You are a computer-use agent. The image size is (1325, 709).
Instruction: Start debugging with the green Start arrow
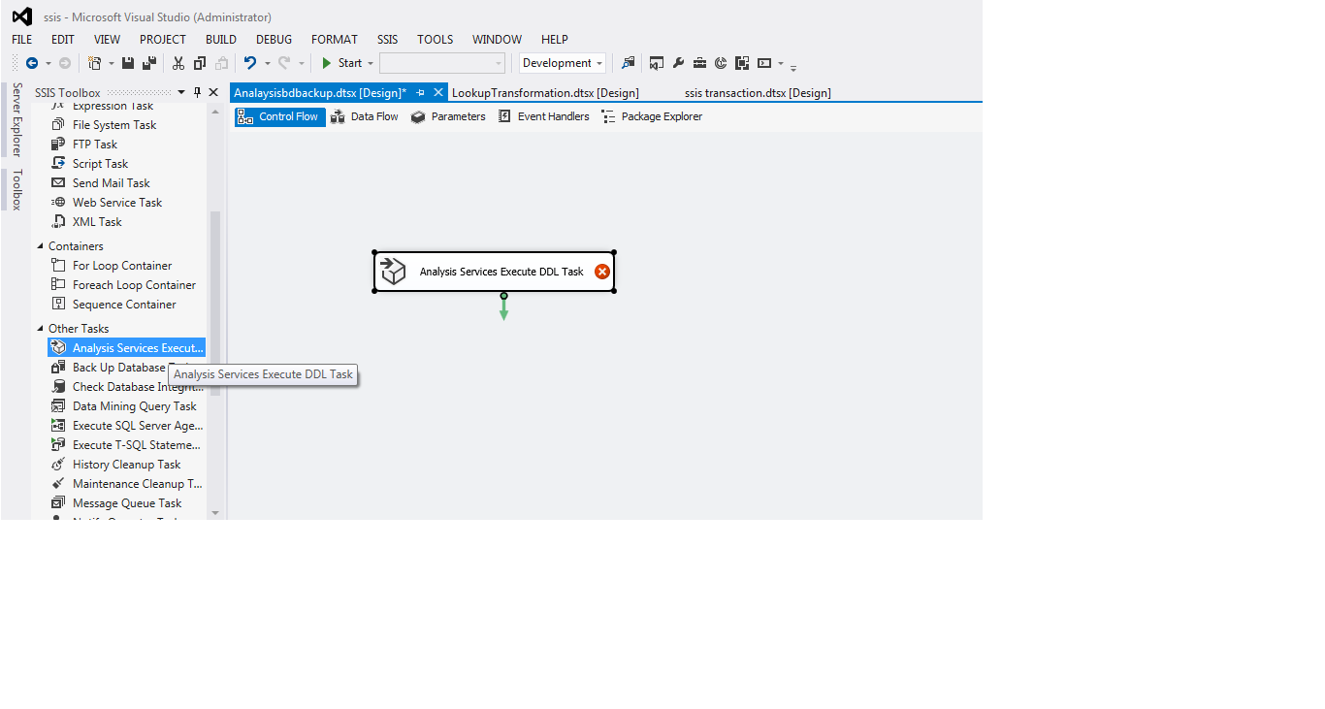(327, 63)
